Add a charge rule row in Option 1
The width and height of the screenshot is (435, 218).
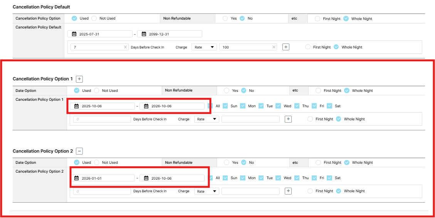(x=288, y=119)
